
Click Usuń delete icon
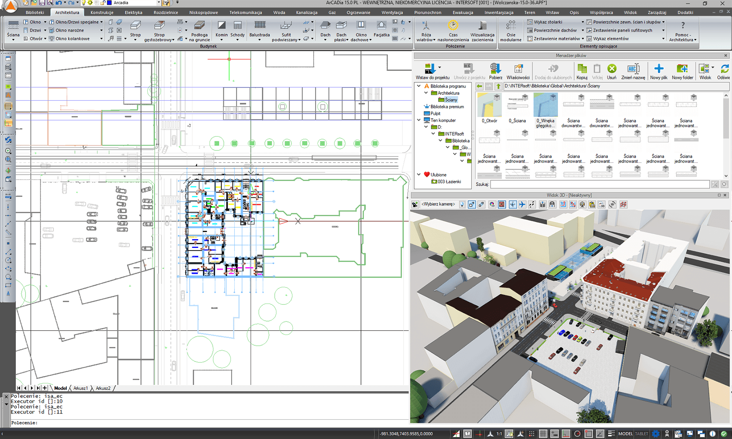(612, 71)
